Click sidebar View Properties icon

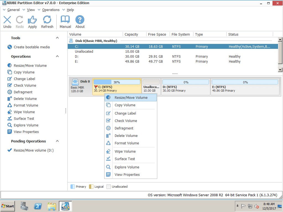(10, 132)
